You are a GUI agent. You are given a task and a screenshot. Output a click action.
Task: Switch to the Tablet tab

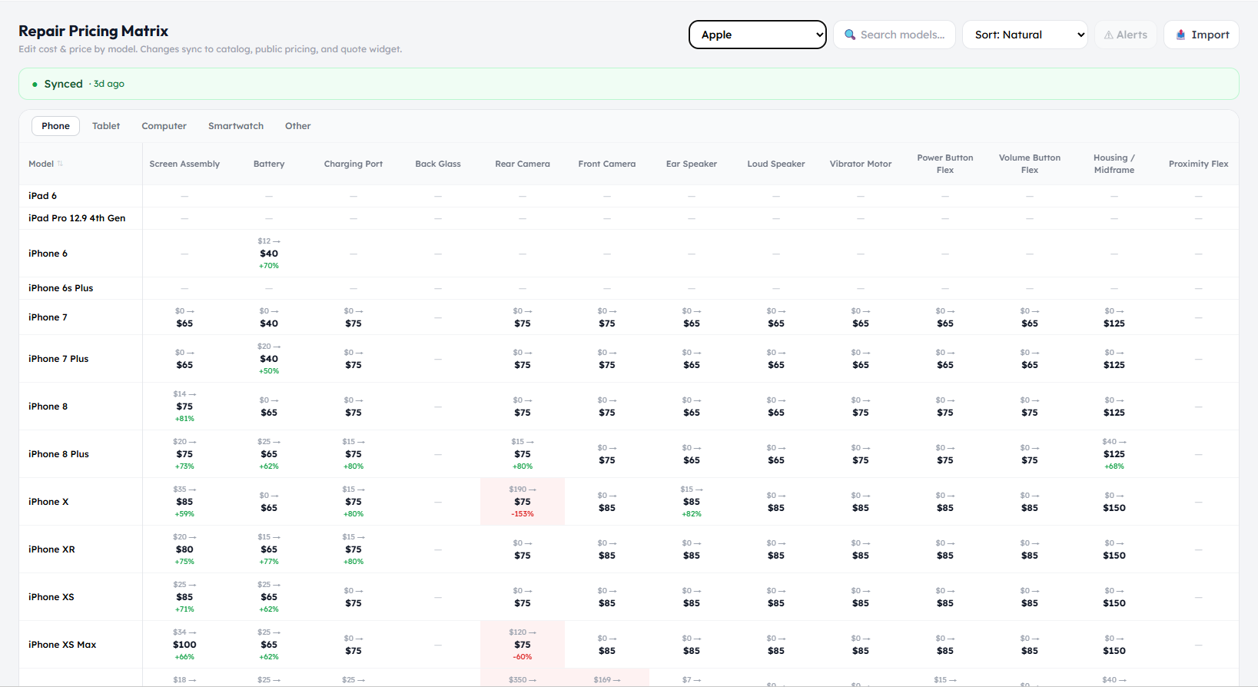coord(106,126)
